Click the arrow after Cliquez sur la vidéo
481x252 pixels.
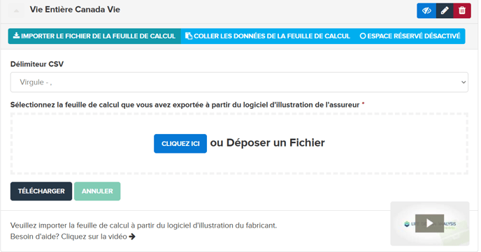tap(132, 237)
